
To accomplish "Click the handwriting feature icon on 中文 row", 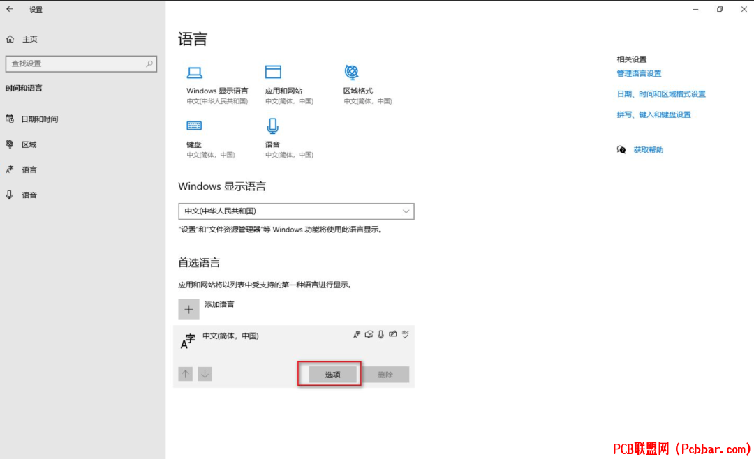I will pos(393,334).
